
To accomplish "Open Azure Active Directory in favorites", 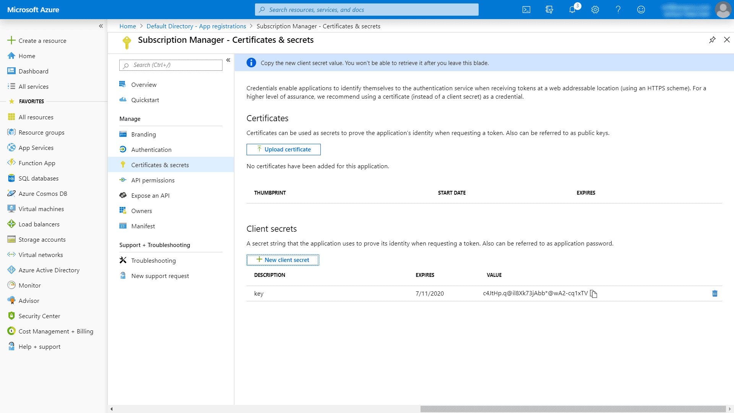I will coord(49,270).
